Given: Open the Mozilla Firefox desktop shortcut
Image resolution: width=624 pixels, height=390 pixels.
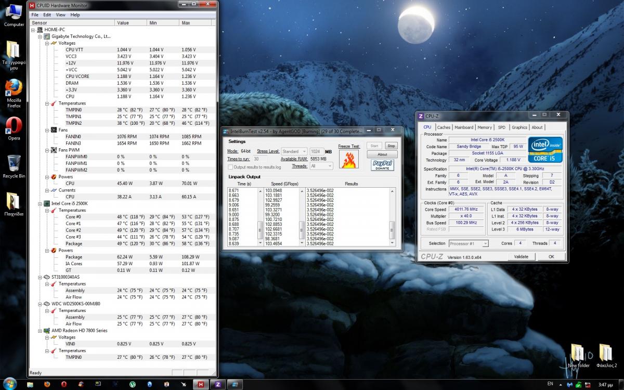Looking at the screenshot, I should pos(14,94).
